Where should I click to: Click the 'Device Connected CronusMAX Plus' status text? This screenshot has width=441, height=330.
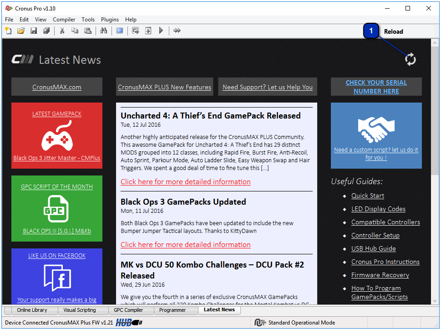tap(59, 323)
